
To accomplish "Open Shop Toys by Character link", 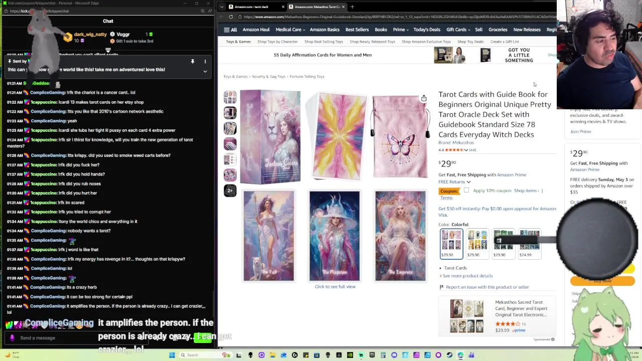I will 277,42.
